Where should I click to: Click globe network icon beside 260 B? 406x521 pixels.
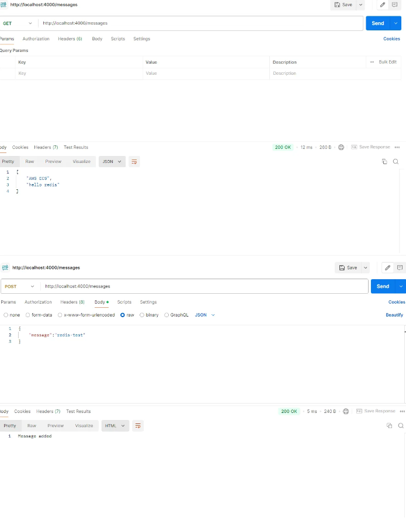341,147
